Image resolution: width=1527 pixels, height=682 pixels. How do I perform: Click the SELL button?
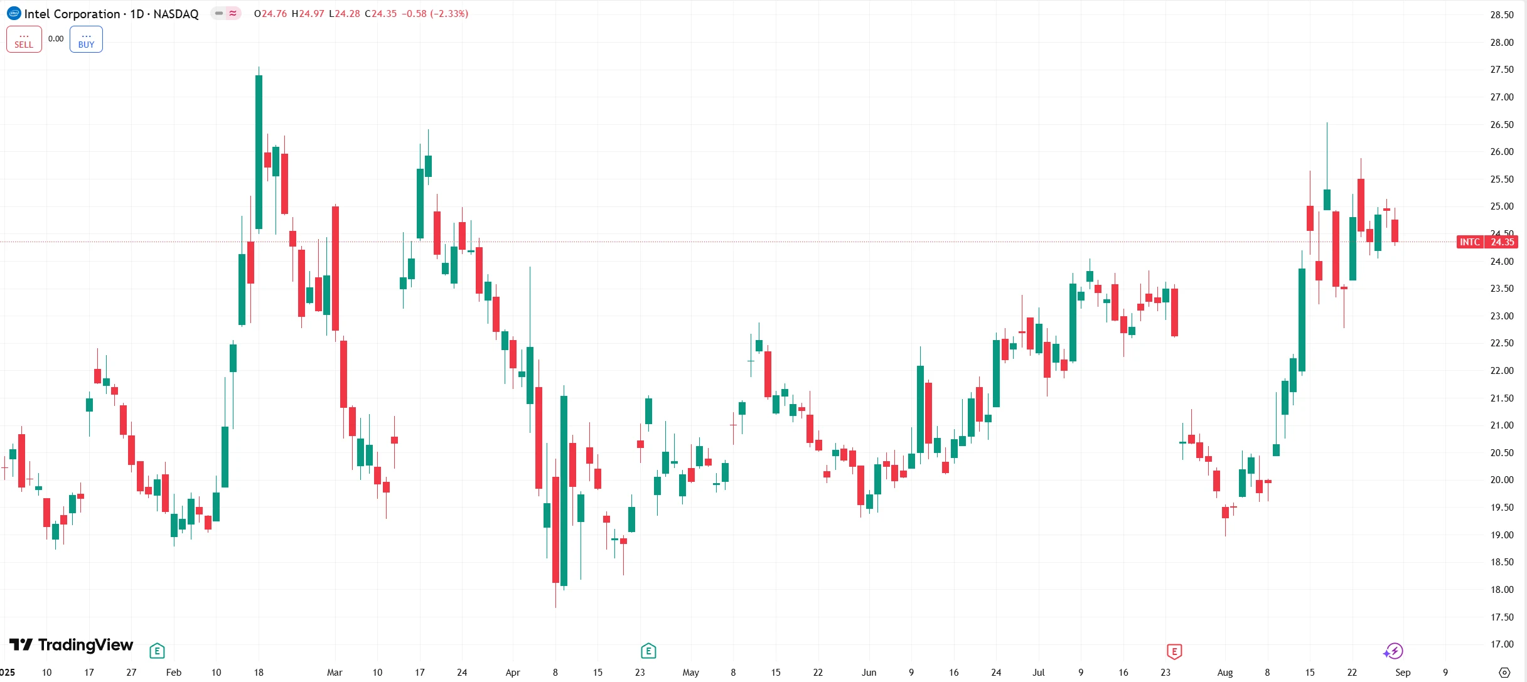[x=24, y=40]
